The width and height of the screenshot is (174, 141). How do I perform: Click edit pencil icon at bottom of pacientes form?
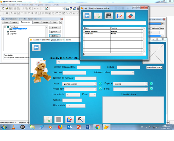pyautogui.click(x=70, y=119)
